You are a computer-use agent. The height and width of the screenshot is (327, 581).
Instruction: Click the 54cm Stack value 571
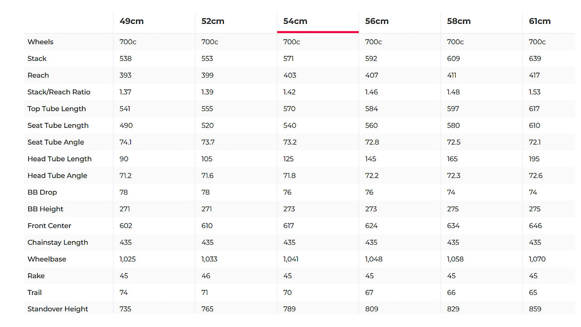(x=289, y=58)
